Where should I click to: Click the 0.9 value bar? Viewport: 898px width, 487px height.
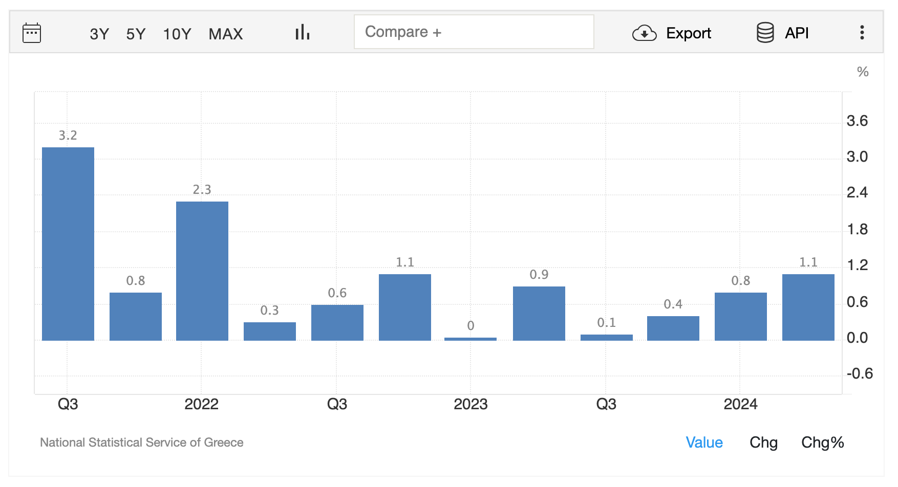click(539, 313)
